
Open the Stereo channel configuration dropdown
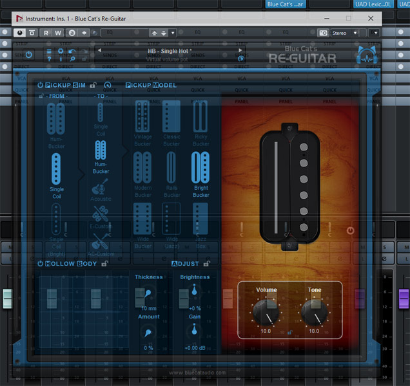pyautogui.click(x=347, y=33)
